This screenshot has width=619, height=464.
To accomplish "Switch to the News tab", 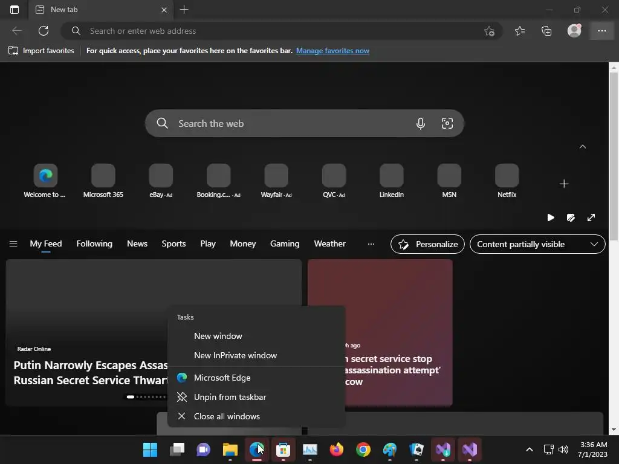I will click(x=137, y=244).
